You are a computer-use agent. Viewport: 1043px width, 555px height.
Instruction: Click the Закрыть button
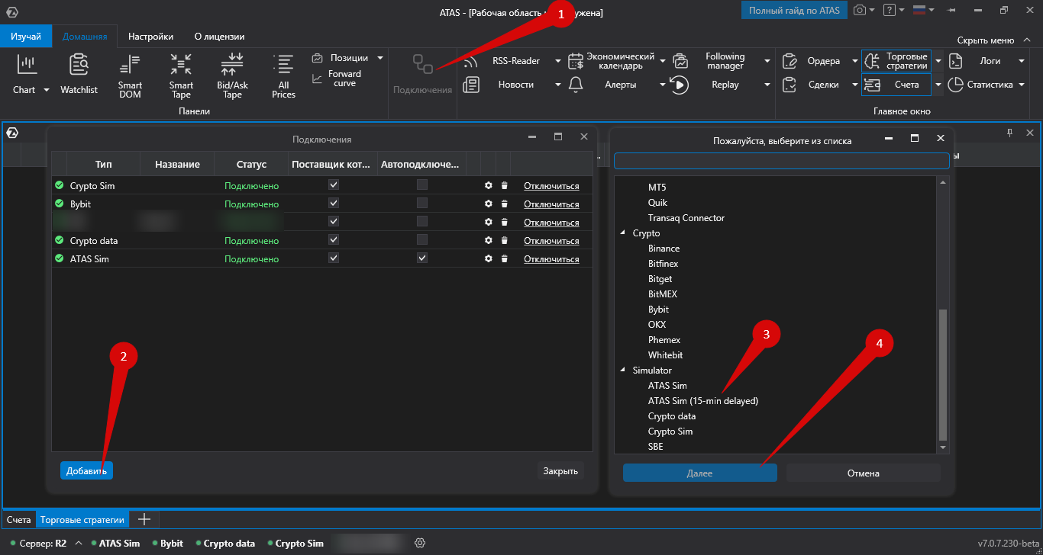560,471
